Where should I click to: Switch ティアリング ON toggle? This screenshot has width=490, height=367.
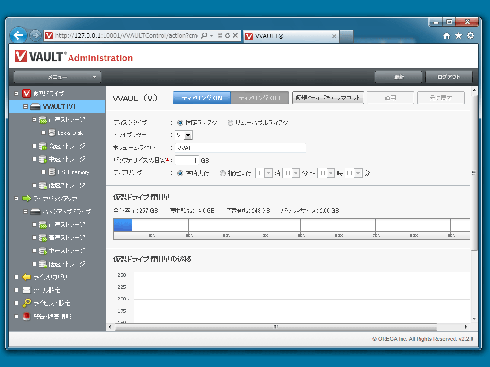click(x=202, y=98)
